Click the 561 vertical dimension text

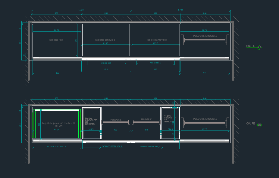point(76,40)
